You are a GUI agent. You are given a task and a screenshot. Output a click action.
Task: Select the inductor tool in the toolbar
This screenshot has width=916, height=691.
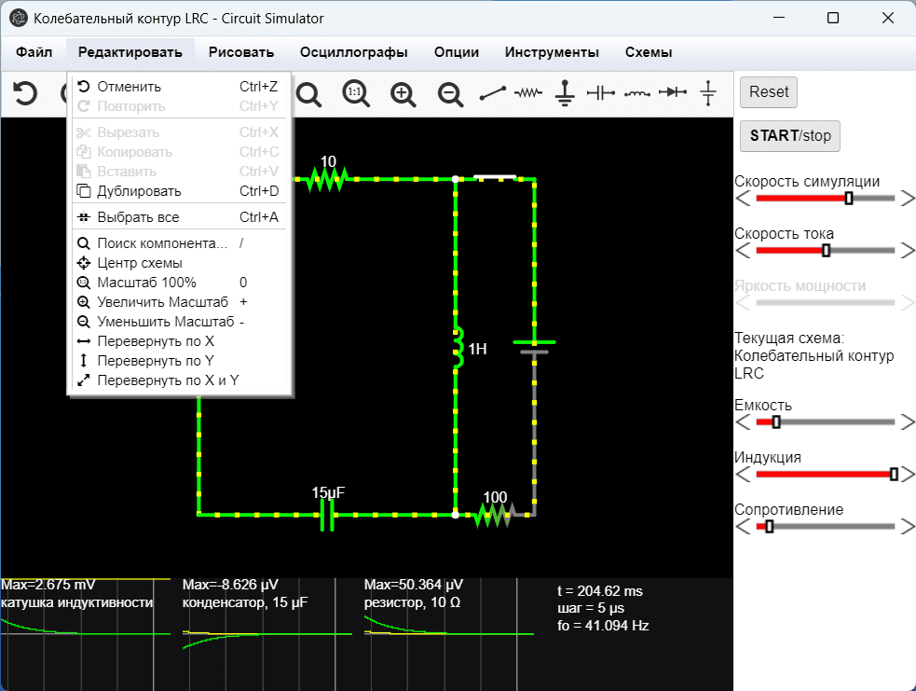coord(637,93)
